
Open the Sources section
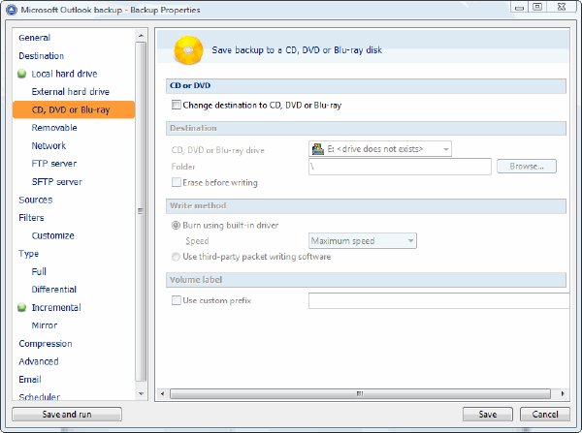coord(36,200)
